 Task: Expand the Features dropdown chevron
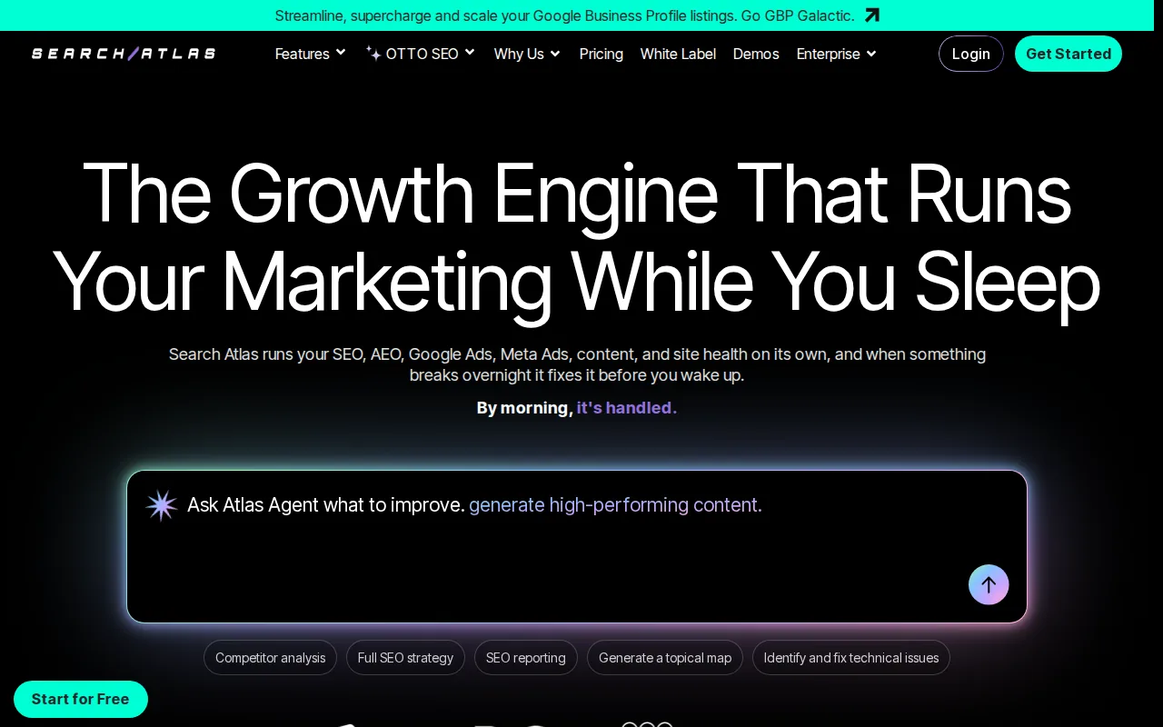(x=341, y=53)
